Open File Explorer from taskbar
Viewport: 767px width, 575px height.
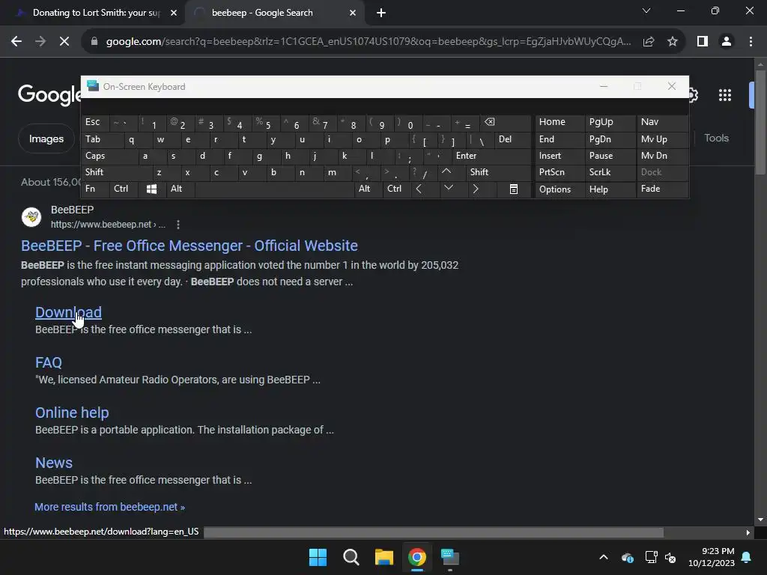(x=384, y=557)
